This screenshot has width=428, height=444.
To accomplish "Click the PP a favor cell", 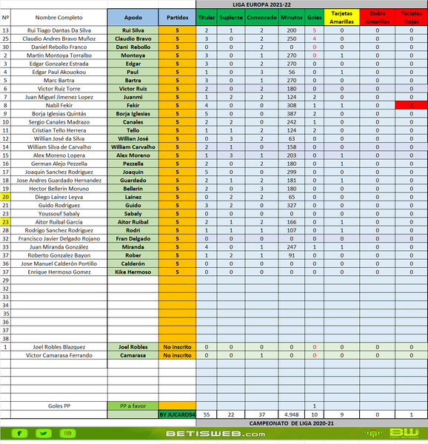I will [133, 406].
